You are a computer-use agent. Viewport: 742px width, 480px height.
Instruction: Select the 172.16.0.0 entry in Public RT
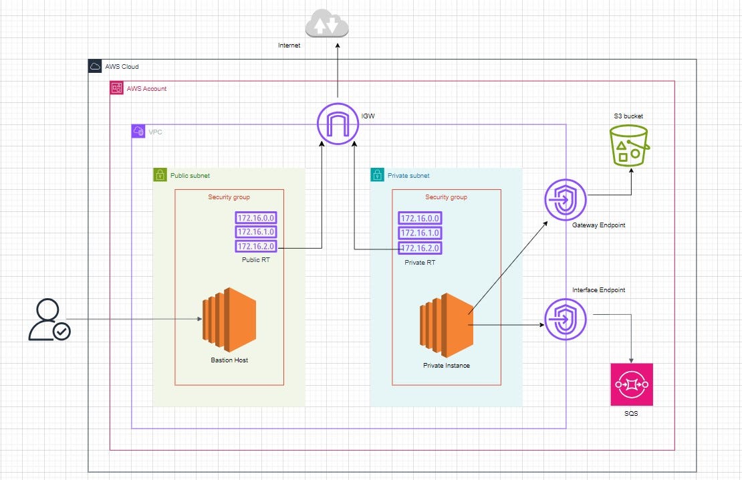pyautogui.click(x=255, y=218)
